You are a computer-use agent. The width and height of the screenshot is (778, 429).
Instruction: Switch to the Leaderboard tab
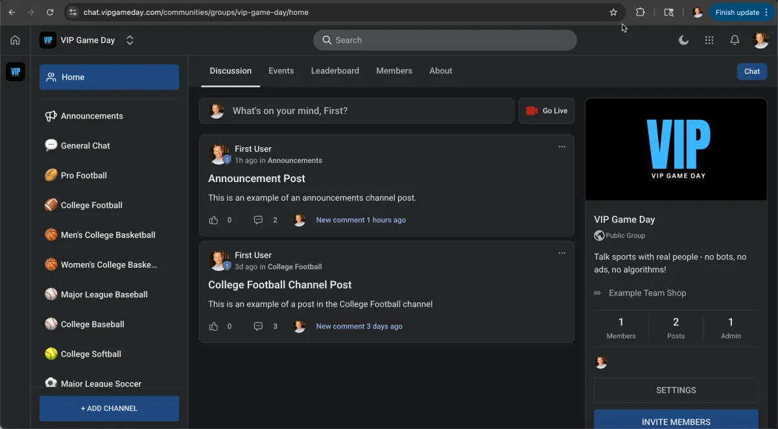(x=335, y=71)
